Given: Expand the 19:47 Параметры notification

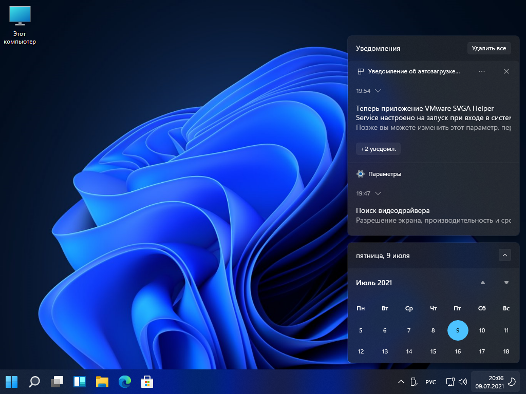Looking at the screenshot, I should coord(378,193).
